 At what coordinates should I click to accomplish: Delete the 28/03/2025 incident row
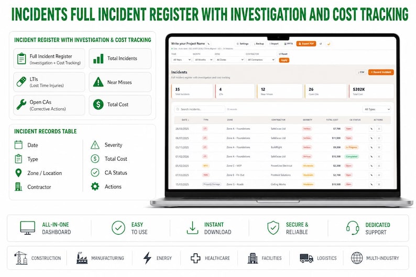click(x=379, y=129)
